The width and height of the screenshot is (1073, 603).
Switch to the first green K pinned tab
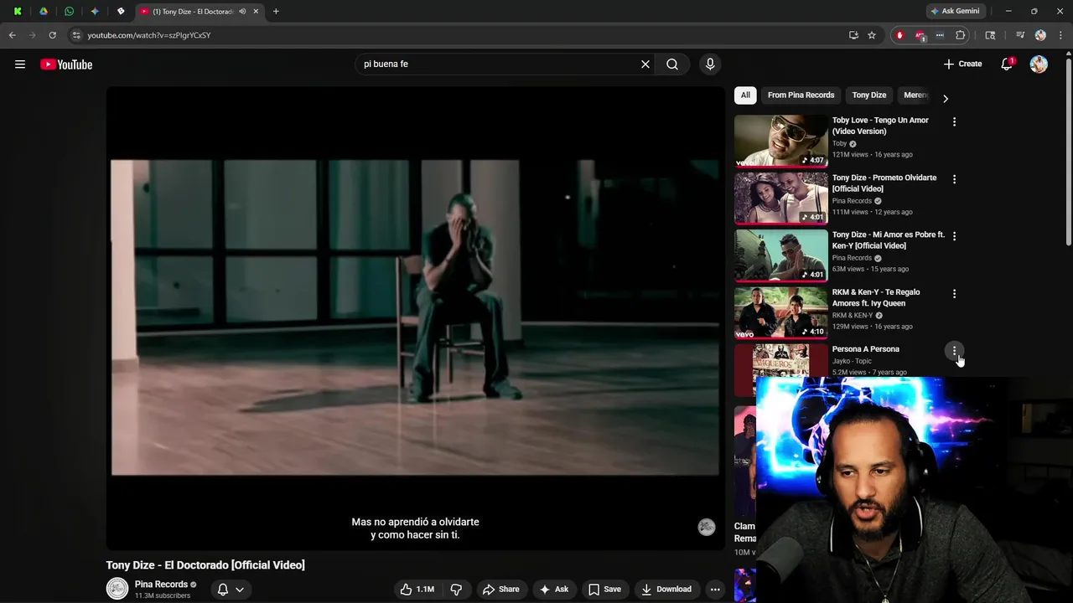pos(18,12)
